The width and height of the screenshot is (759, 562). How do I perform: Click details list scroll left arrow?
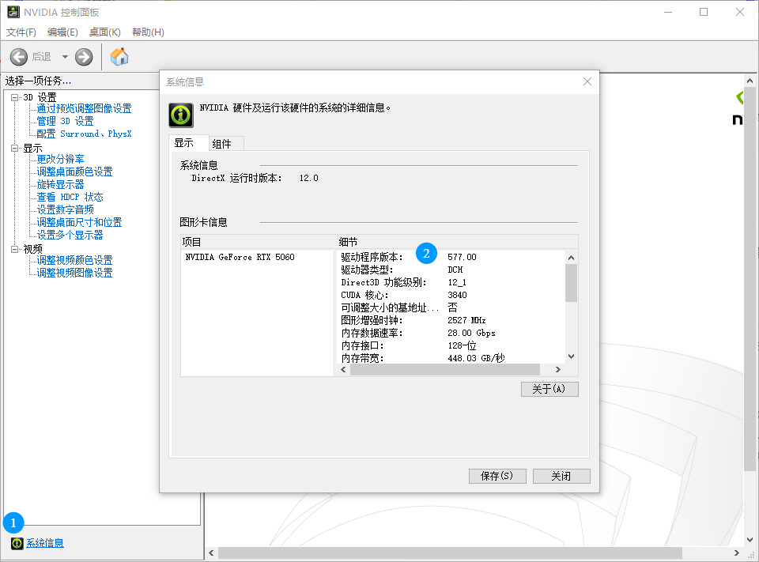(343, 370)
